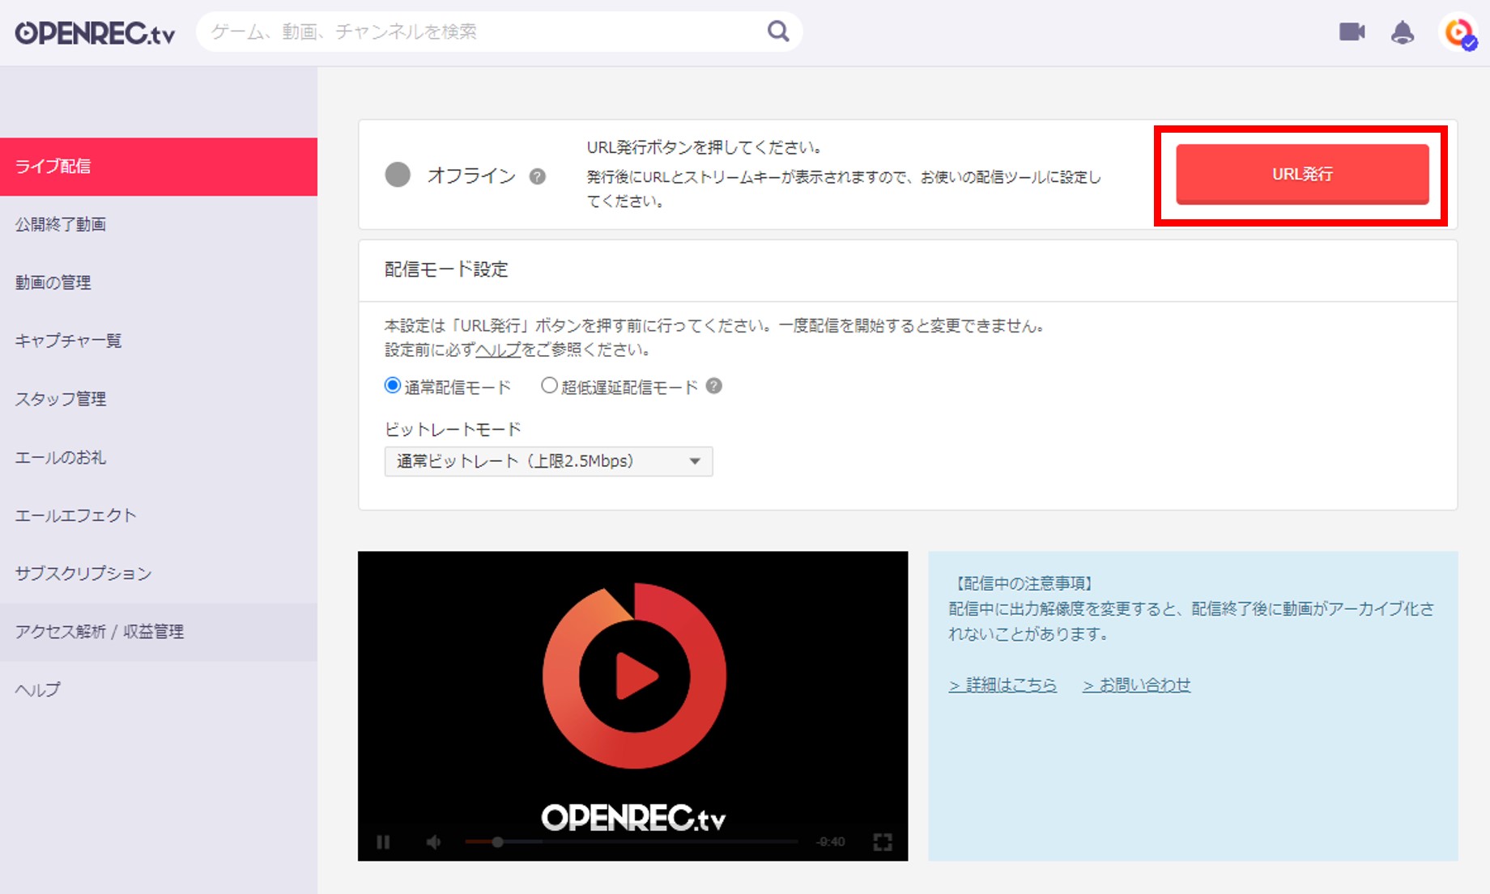Screen dimensions: 1490x894
Task: Open the ビットレートモード dropdown
Action: click(548, 461)
